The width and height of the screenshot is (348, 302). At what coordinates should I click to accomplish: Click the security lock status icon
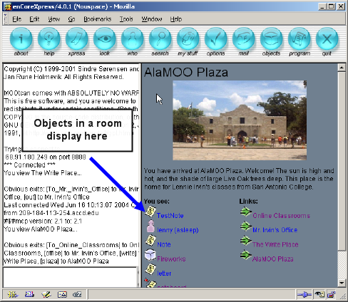point(331,295)
